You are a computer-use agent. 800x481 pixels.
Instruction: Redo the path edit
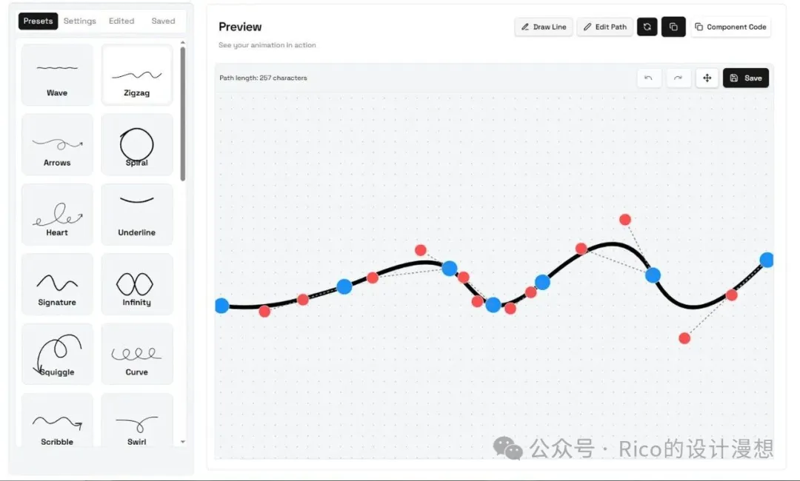[678, 78]
